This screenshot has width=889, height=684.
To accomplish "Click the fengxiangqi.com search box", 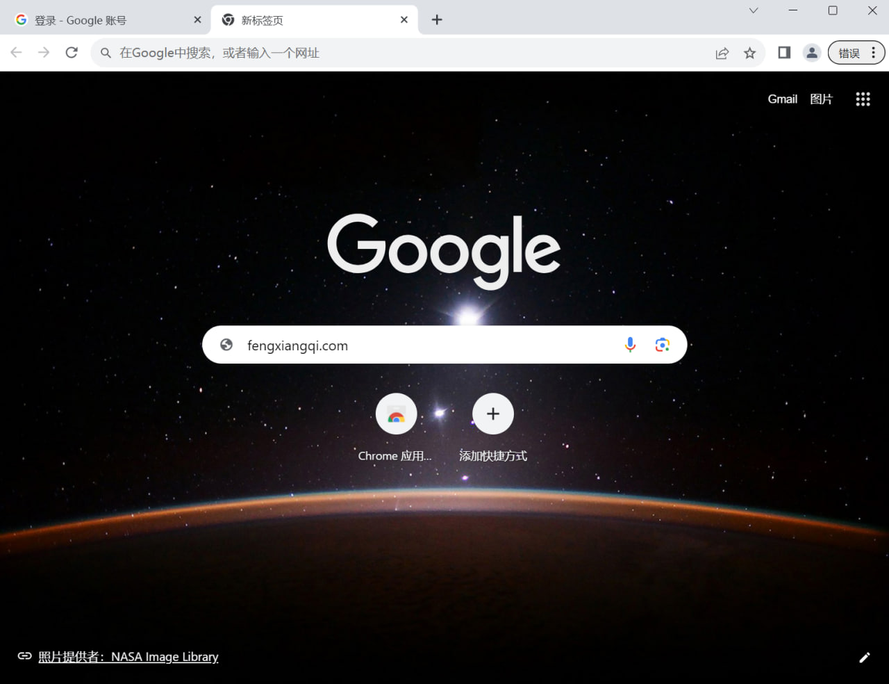I will pyautogui.click(x=444, y=345).
